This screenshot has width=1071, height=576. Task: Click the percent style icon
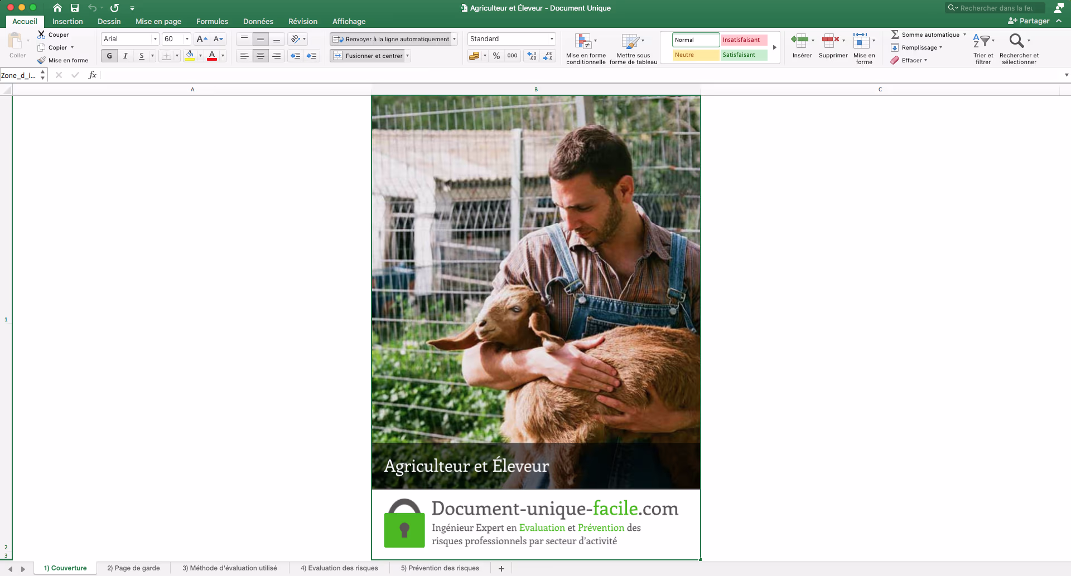(496, 56)
